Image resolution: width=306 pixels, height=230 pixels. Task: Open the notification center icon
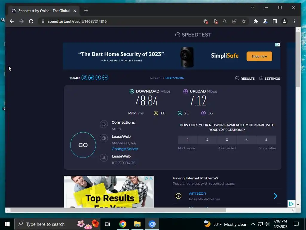coord(296,224)
